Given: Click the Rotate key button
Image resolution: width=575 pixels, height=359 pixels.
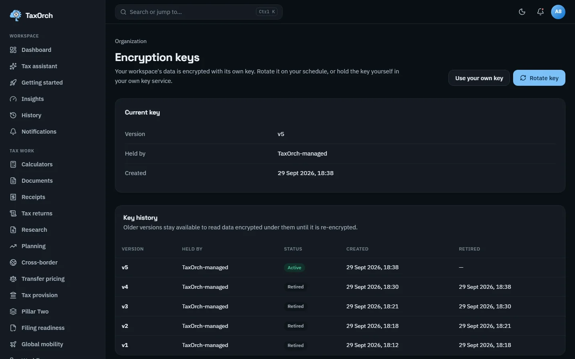Looking at the screenshot, I should coord(539,78).
